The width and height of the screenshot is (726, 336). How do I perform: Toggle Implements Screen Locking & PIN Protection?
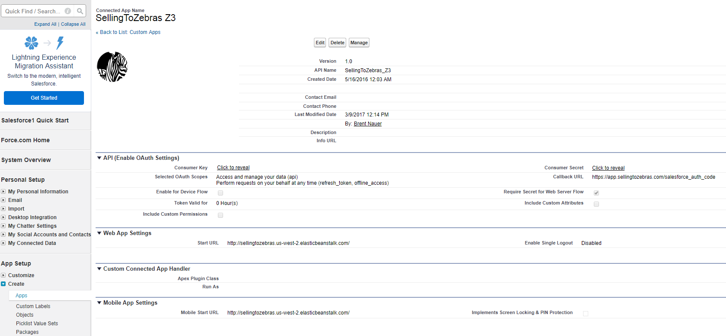pos(586,314)
